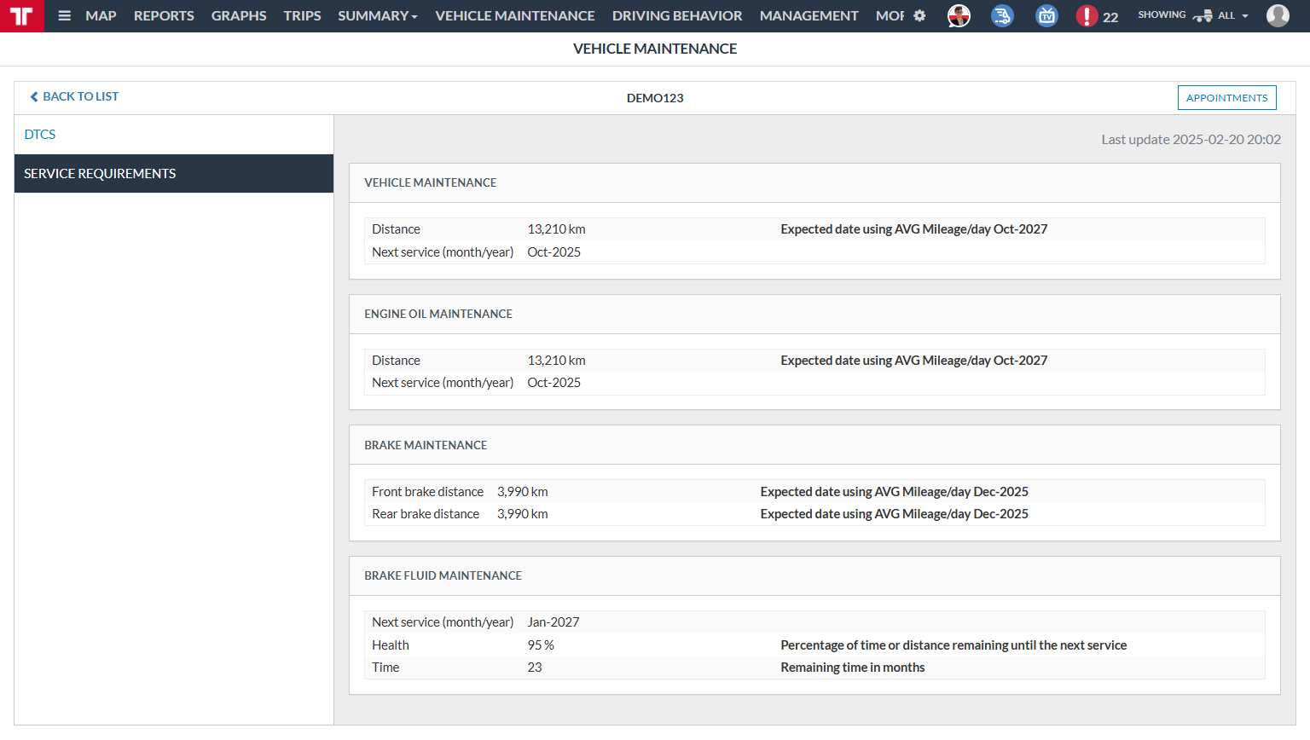Go to the MAP page
This screenshot has width=1310, height=740.
pyautogui.click(x=101, y=16)
